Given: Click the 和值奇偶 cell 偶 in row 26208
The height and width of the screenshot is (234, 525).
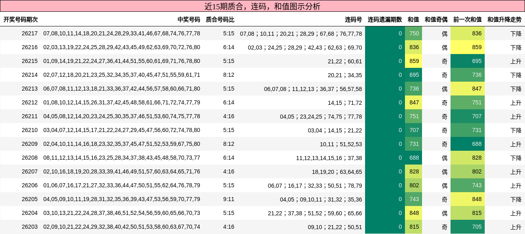Looking at the screenshot, I should coord(444,158).
